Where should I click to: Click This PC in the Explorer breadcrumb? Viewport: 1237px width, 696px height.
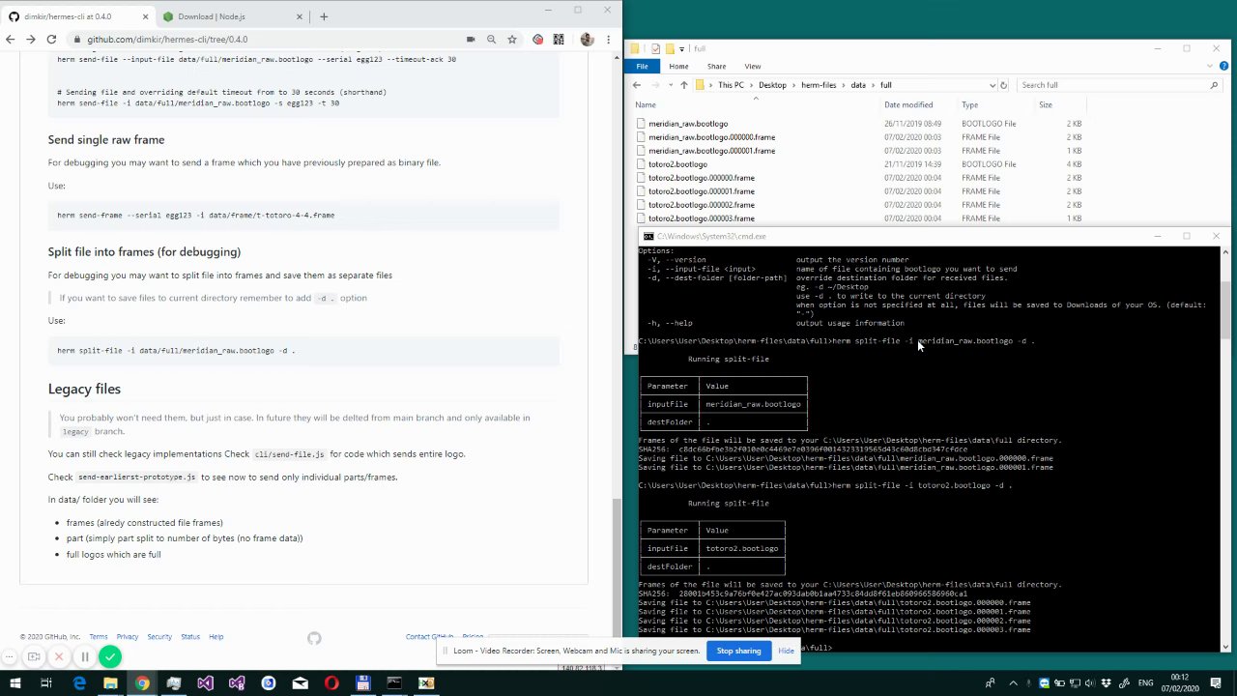click(x=732, y=85)
